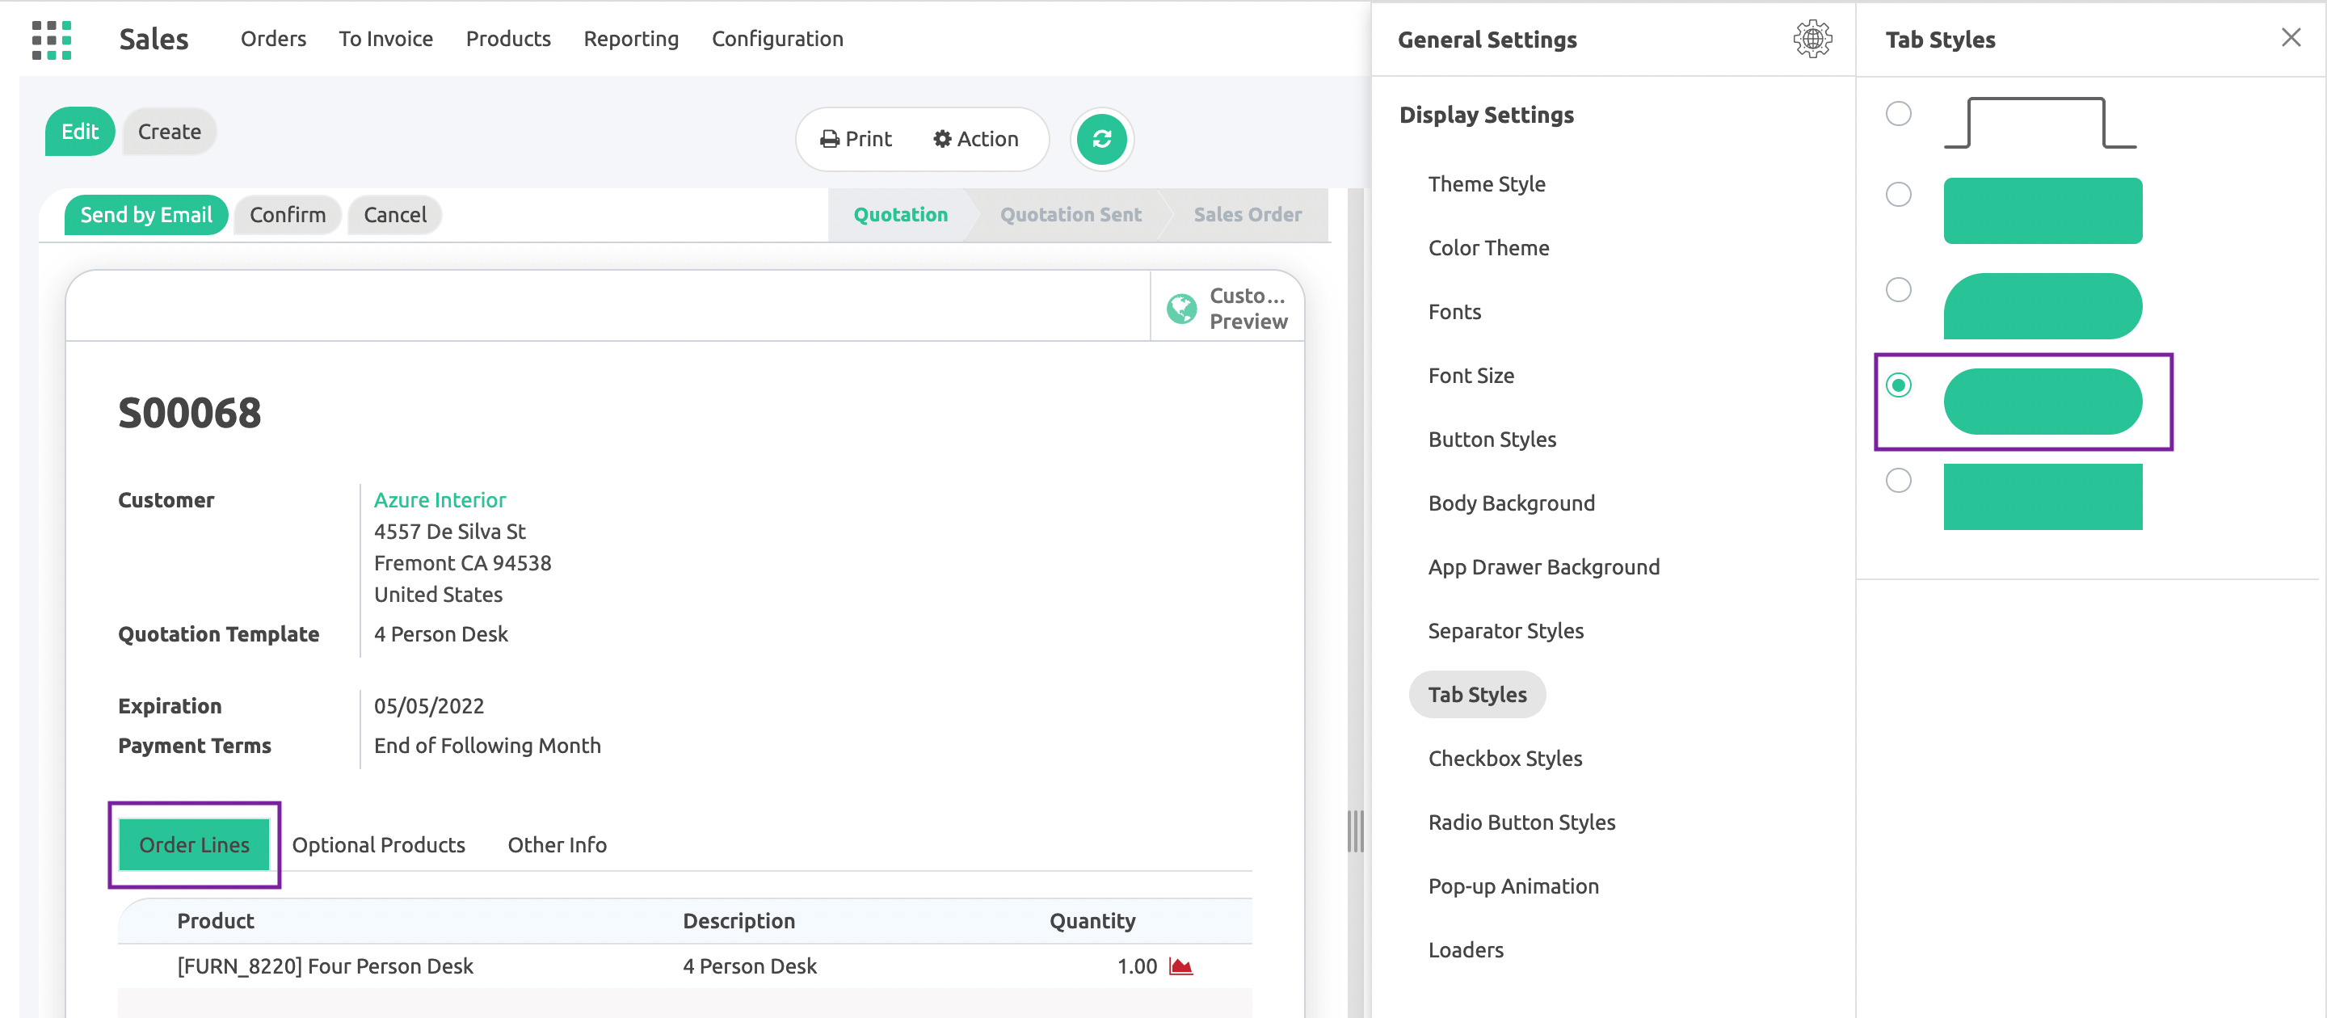Pick the top-rounded green tab swatch
This screenshot has height=1018, width=2327.
pyautogui.click(x=2042, y=306)
